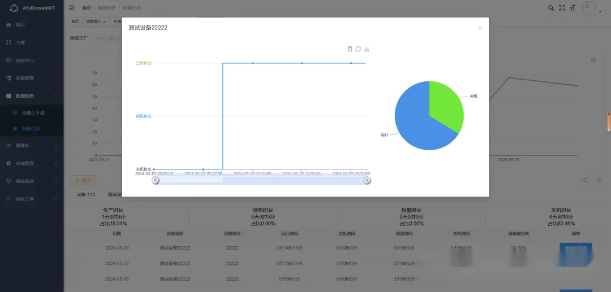Expand 系统监控 sidebar menu
Image resolution: width=611 pixels, height=292 pixels.
tap(32, 181)
